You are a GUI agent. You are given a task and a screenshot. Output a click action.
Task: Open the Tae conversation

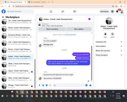pos(17,22)
